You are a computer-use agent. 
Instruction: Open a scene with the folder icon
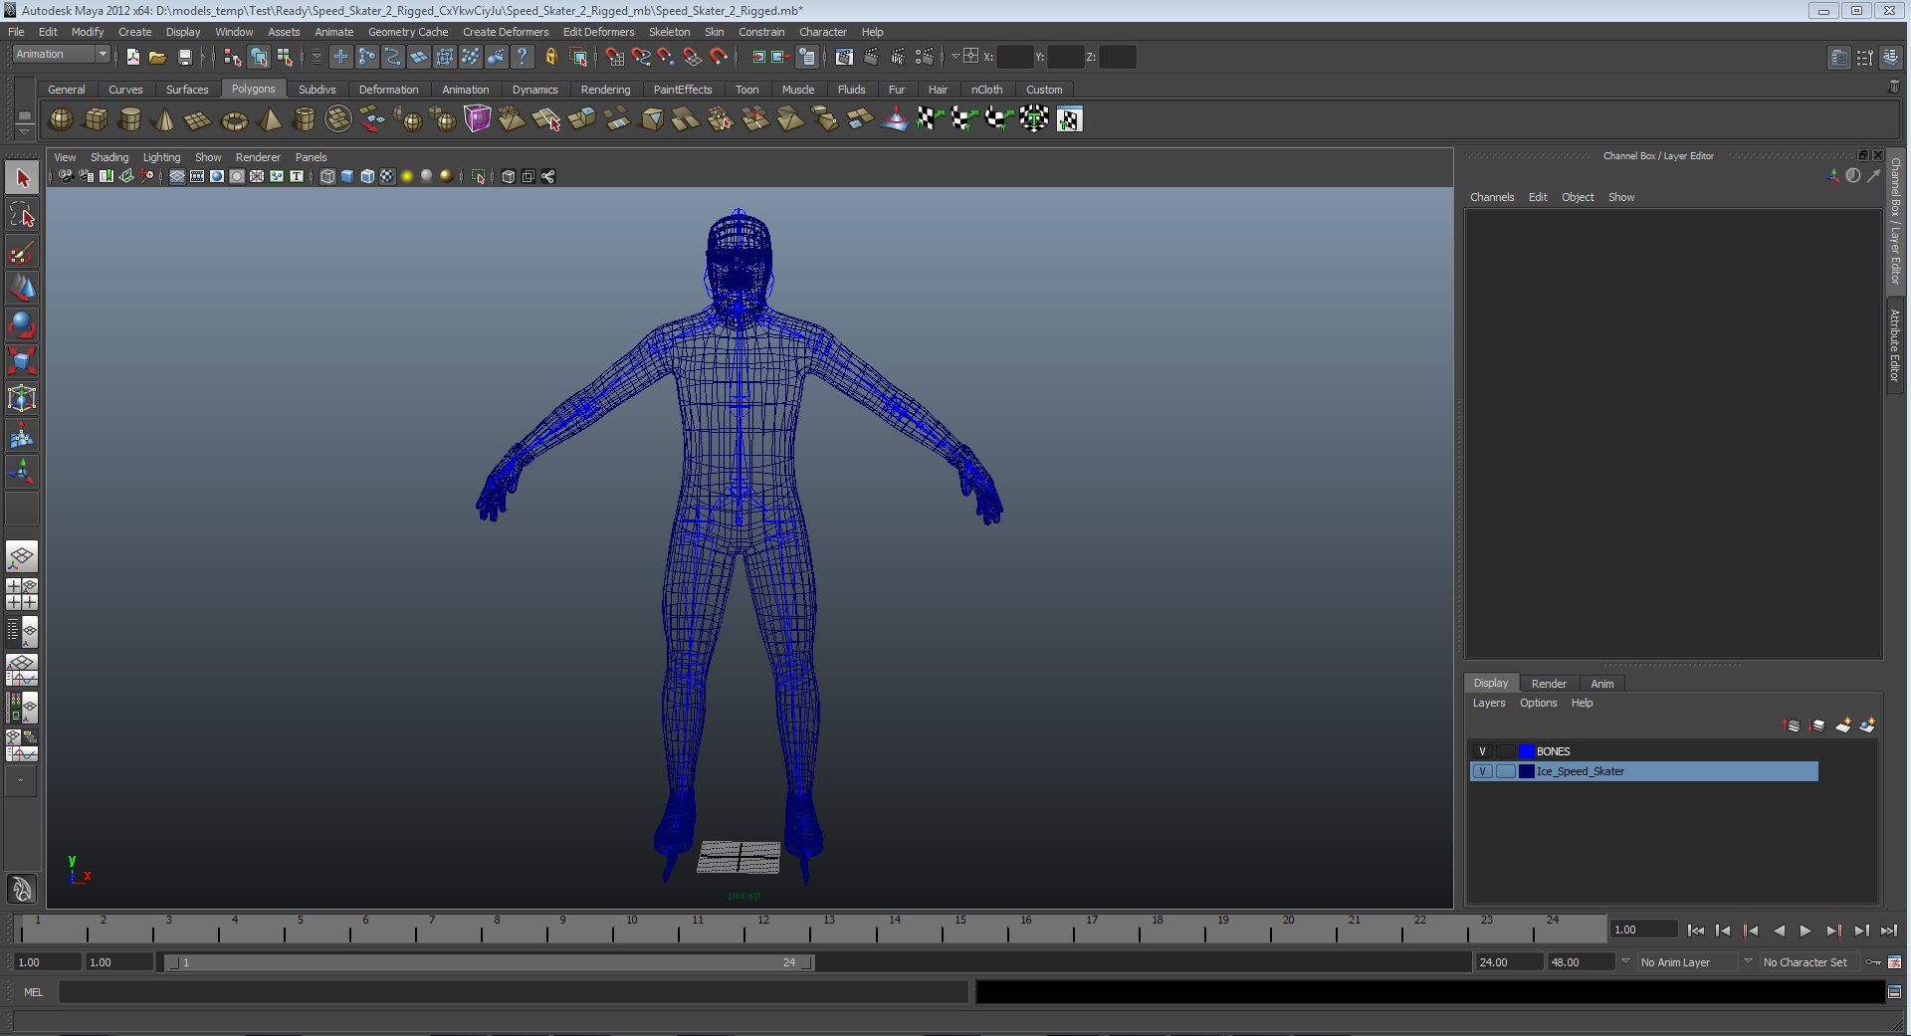pyautogui.click(x=157, y=57)
